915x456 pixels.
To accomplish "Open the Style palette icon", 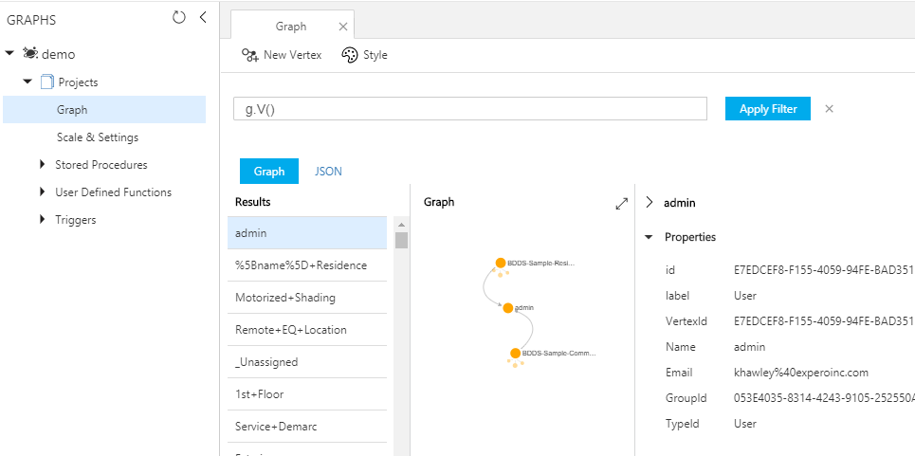I will (x=350, y=55).
